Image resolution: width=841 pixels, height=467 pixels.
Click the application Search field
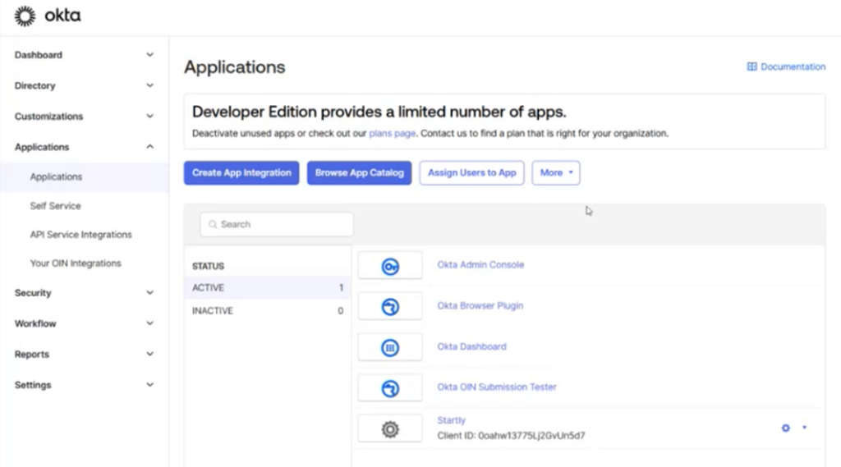(x=277, y=224)
